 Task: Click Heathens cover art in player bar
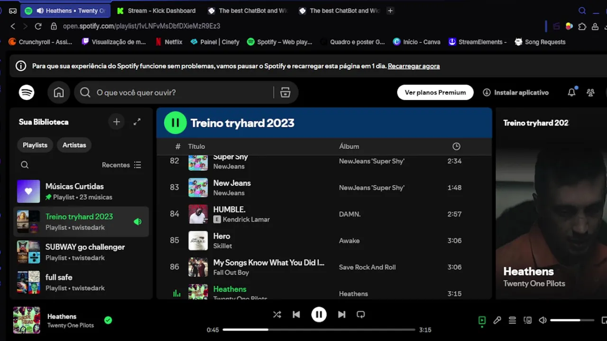(x=27, y=320)
